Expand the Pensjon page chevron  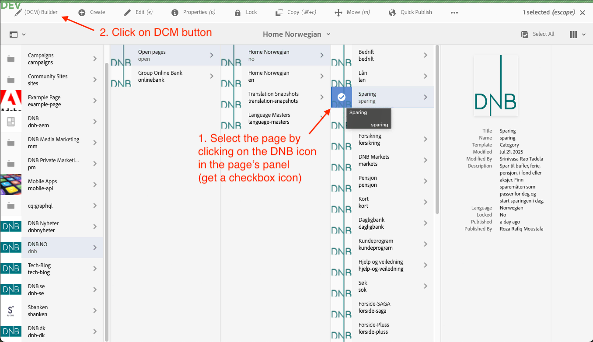(426, 181)
